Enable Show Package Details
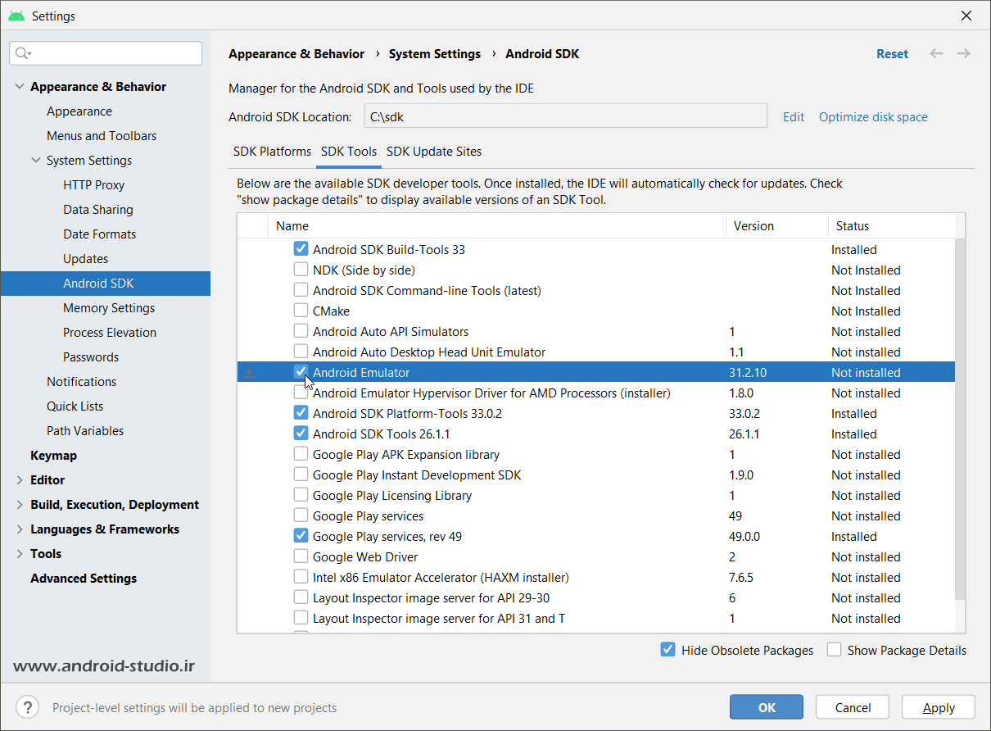The image size is (991, 731). point(834,650)
